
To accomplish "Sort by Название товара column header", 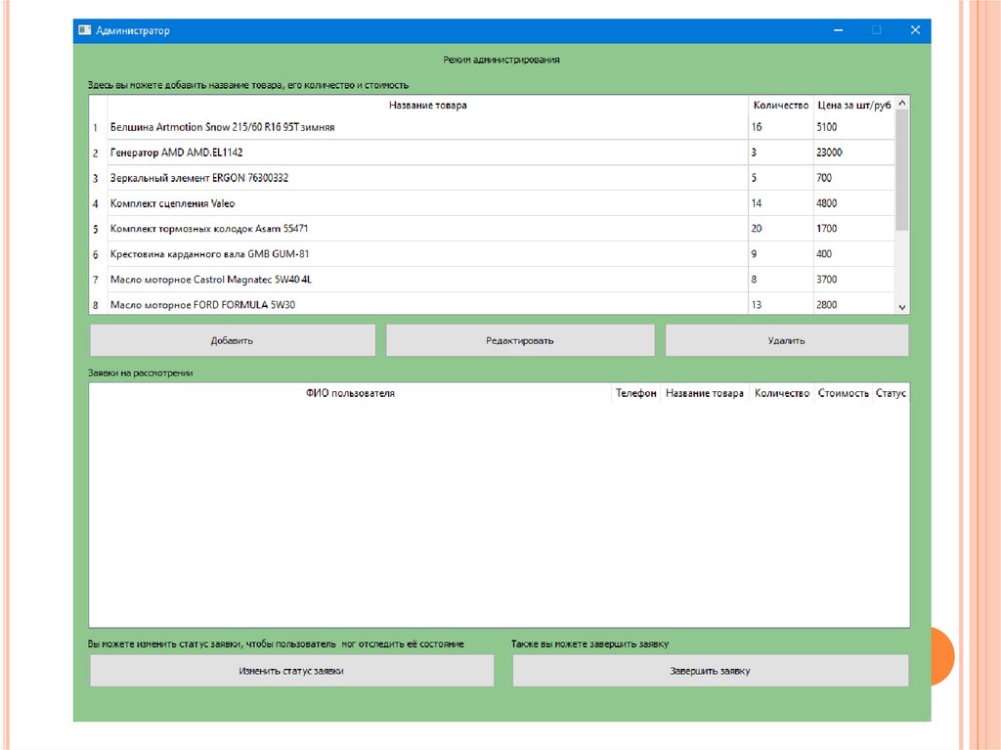I will 427,105.
